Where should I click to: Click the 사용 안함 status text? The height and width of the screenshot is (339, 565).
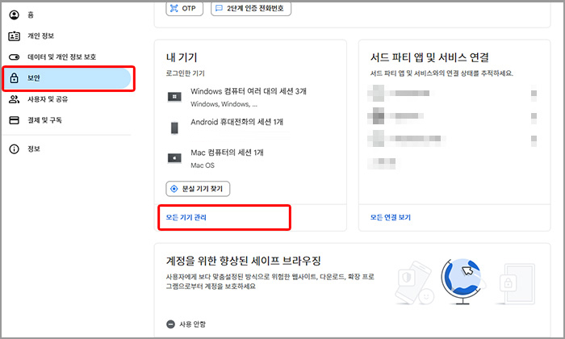[x=192, y=324]
